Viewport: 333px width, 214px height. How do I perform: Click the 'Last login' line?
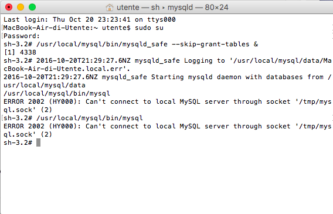click(90, 19)
